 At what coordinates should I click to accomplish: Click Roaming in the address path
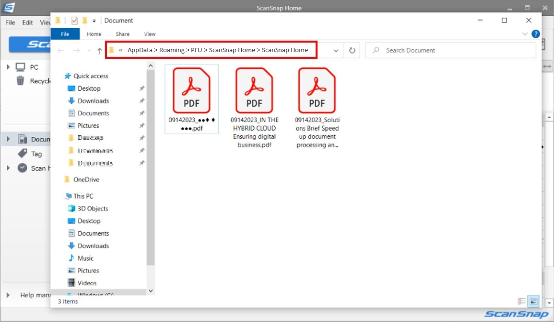tap(172, 50)
